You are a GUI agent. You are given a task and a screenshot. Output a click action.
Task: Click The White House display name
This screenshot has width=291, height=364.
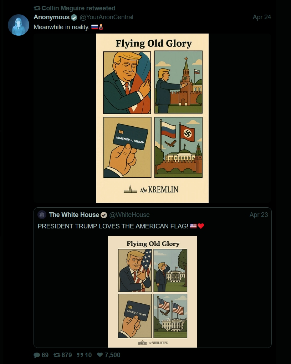coord(74,215)
